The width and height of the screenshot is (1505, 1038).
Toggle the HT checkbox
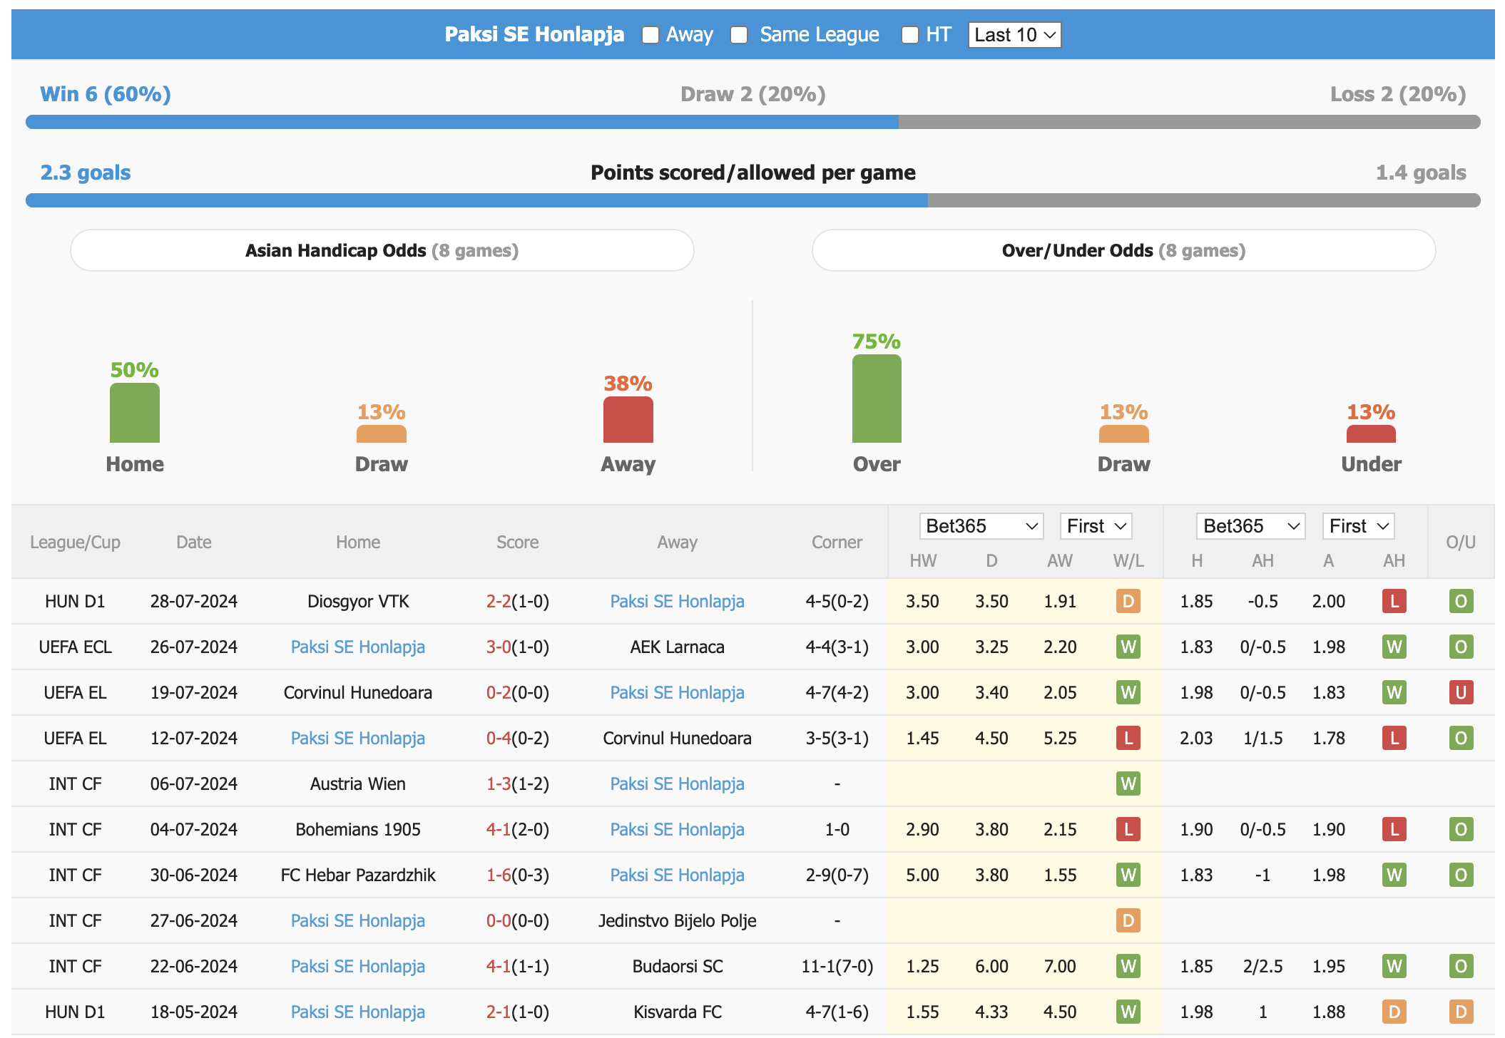click(x=909, y=35)
